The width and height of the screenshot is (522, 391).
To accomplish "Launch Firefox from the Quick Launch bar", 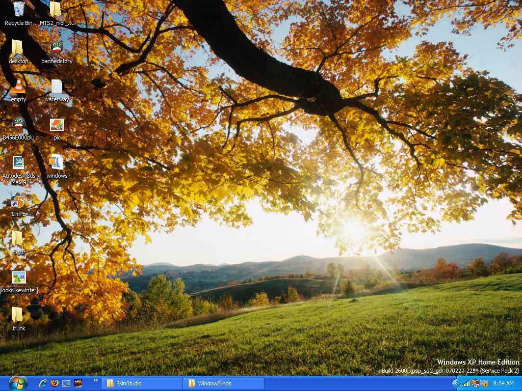I will pos(55,383).
